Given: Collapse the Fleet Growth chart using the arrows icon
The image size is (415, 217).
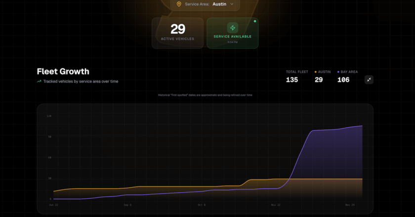Looking at the screenshot, I should click(369, 79).
